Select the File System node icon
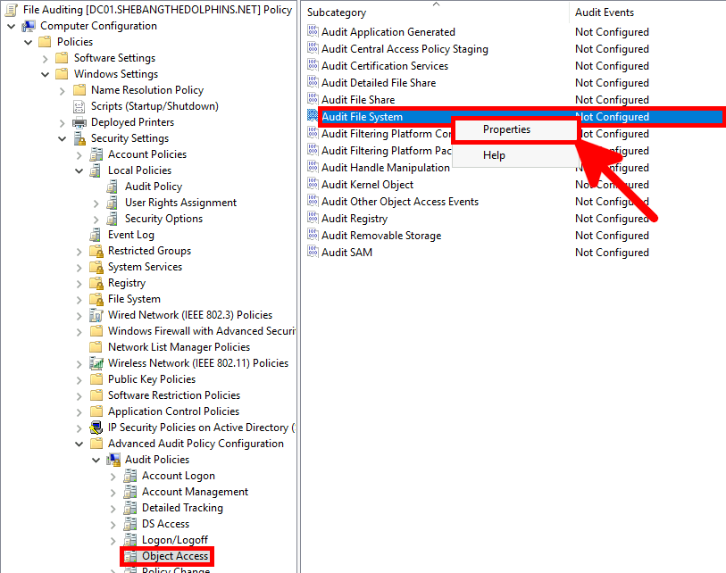The image size is (726, 573). pyautogui.click(x=96, y=298)
